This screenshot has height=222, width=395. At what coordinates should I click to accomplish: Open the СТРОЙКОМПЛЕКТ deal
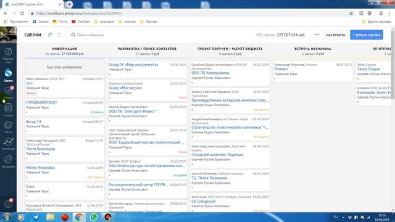coord(41,103)
